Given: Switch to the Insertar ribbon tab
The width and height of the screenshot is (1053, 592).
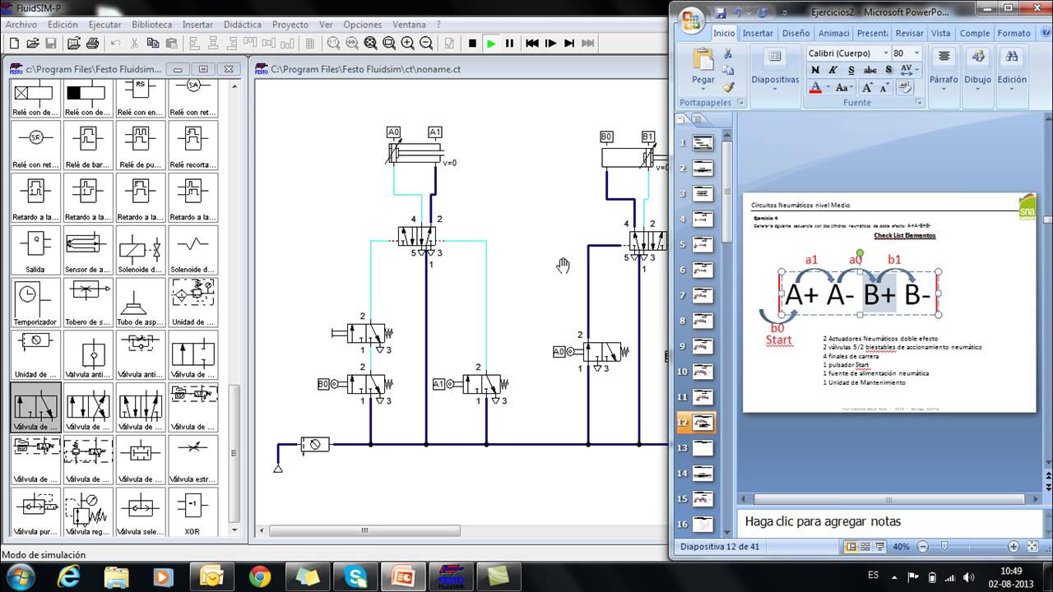Looking at the screenshot, I should pyautogui.click(x=758, y=34).
